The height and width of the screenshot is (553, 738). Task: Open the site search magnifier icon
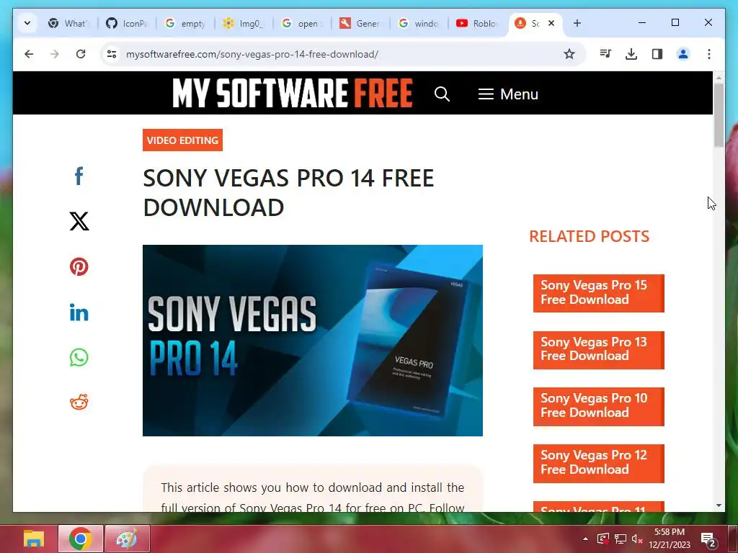pos(442,94)
